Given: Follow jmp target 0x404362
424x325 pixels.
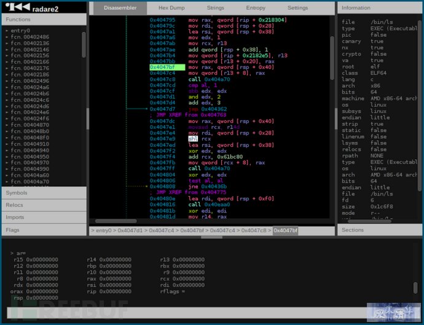Looking at the screenshot, I should click(214, 109).
